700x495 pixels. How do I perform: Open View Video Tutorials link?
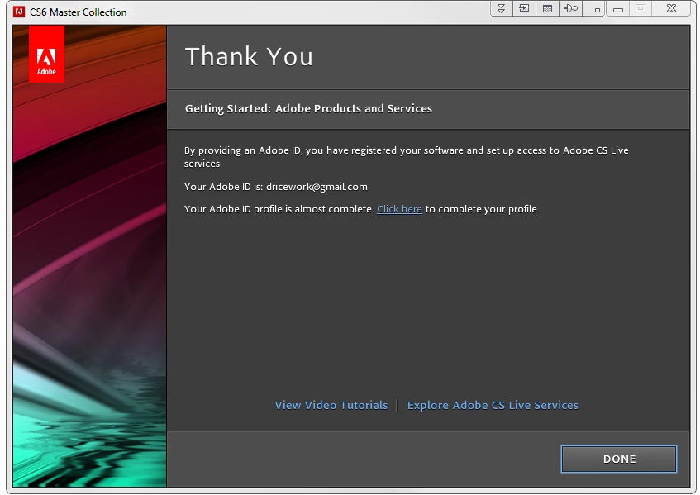click(x=331, y=405)
